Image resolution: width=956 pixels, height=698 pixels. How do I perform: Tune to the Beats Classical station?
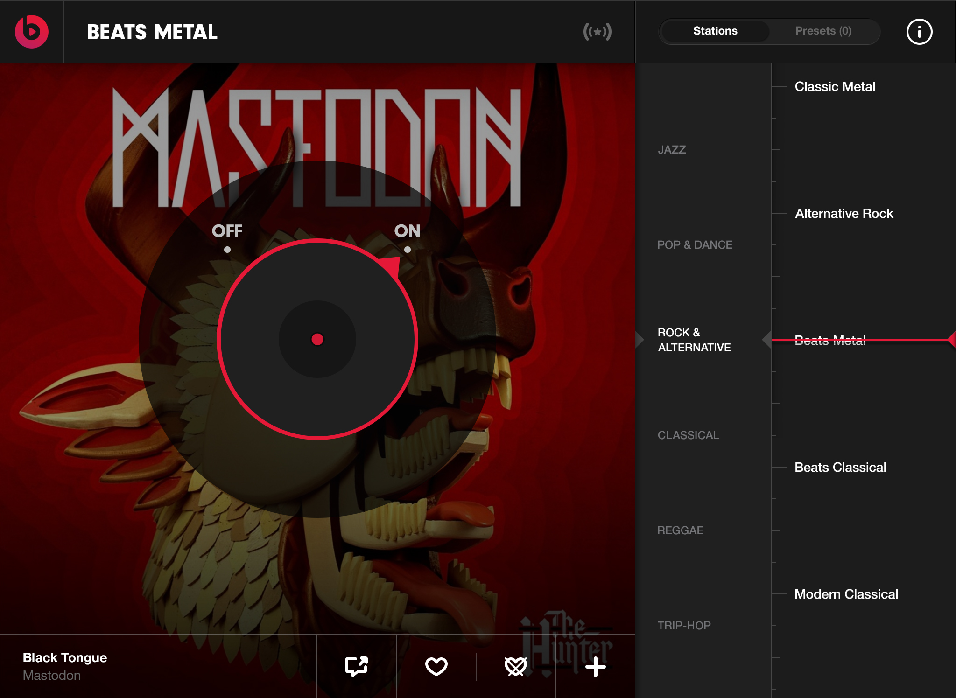(x=840, y=468)
